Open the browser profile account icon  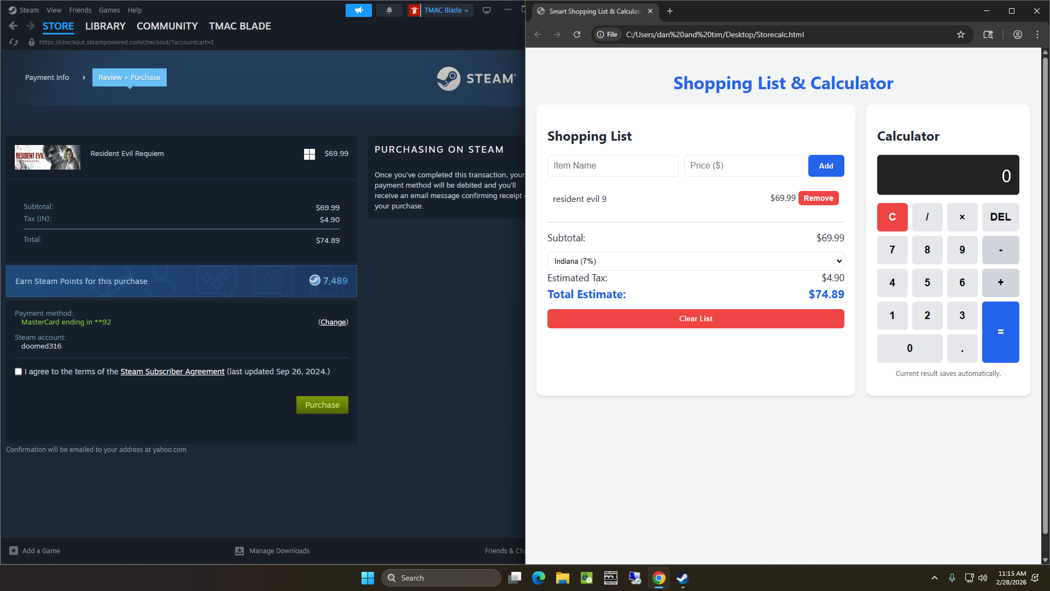click(x=1017, y=34)
